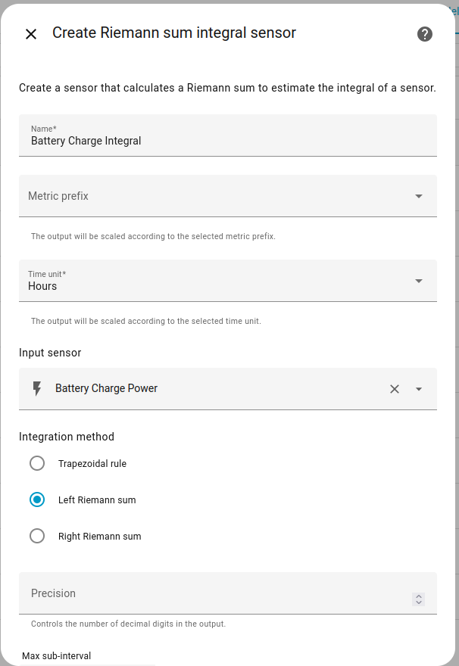Select Trapezoidal rule radio button
This screenshot has height=666, width=459.
pyautogui.click(x=37, y=463)
